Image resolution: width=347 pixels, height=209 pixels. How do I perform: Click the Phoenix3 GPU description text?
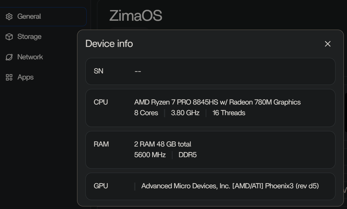coord(230,186)
